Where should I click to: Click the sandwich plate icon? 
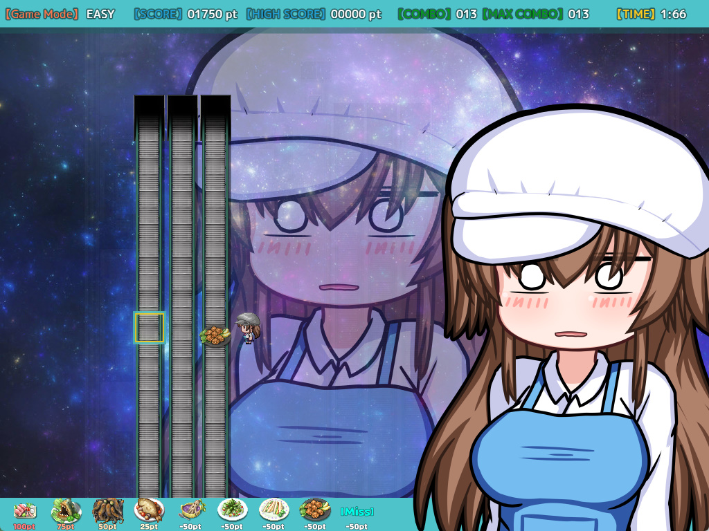[274, 510]
